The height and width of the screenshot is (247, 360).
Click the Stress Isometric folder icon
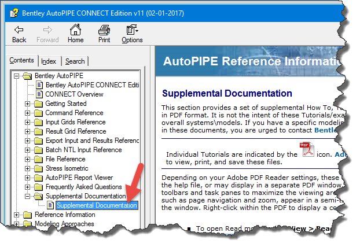38,168
